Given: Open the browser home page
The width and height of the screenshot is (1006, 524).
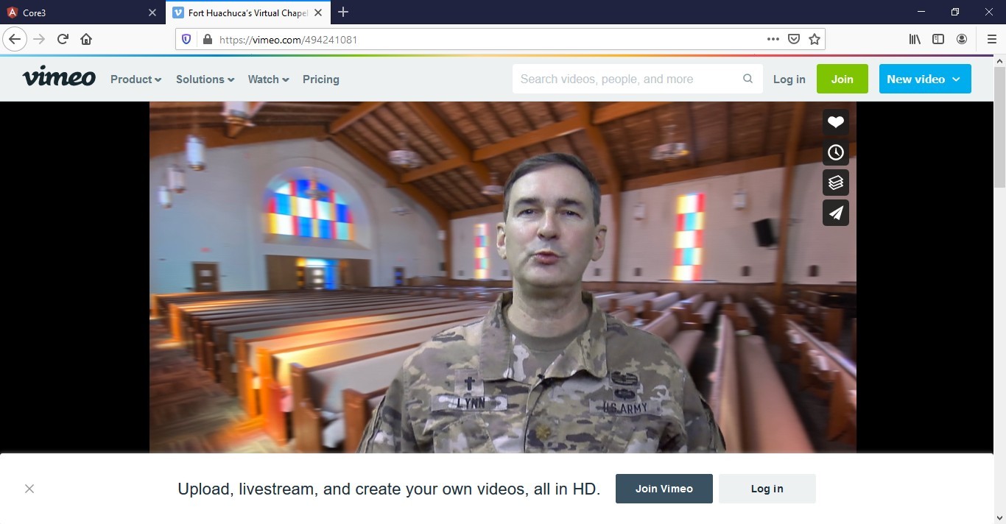Looking at the screenshot, I should pyautogui.click(x=86, y=39).
